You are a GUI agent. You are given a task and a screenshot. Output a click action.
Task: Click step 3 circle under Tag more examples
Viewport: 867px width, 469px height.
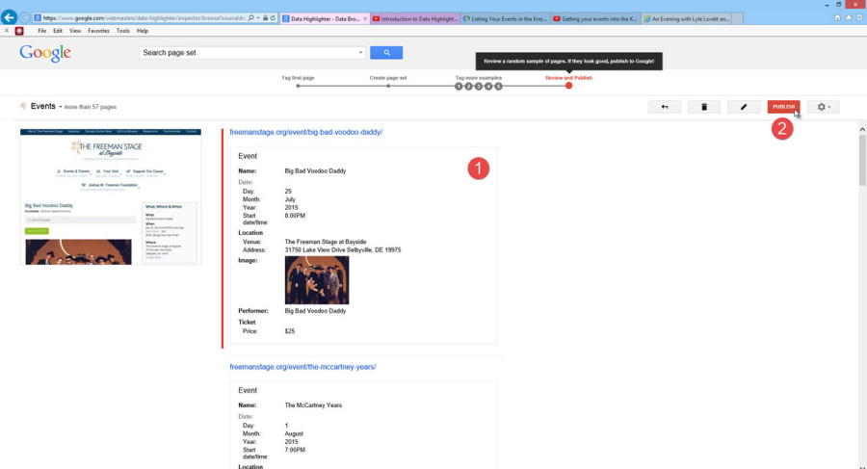[x=478, y=87]
